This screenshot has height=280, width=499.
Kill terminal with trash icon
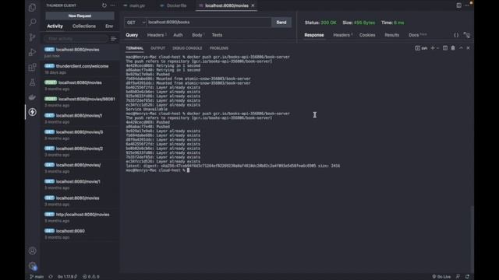point(453,48)
